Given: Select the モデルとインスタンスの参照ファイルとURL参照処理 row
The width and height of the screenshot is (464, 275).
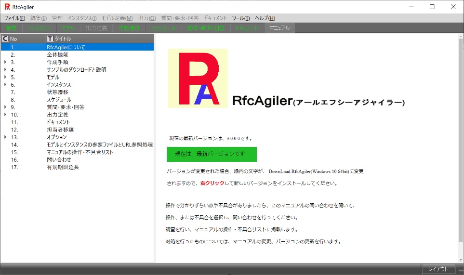Looking at the screenshot, I should (77, 144).
